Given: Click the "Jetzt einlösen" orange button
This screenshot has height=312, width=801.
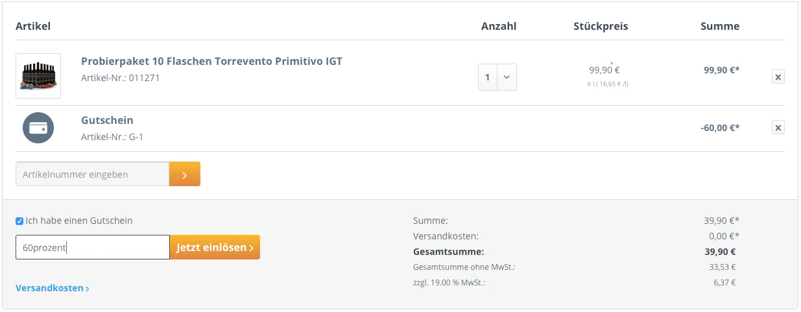Looking at the screenshot, I should pyautogui.click(x=215, y=247).
